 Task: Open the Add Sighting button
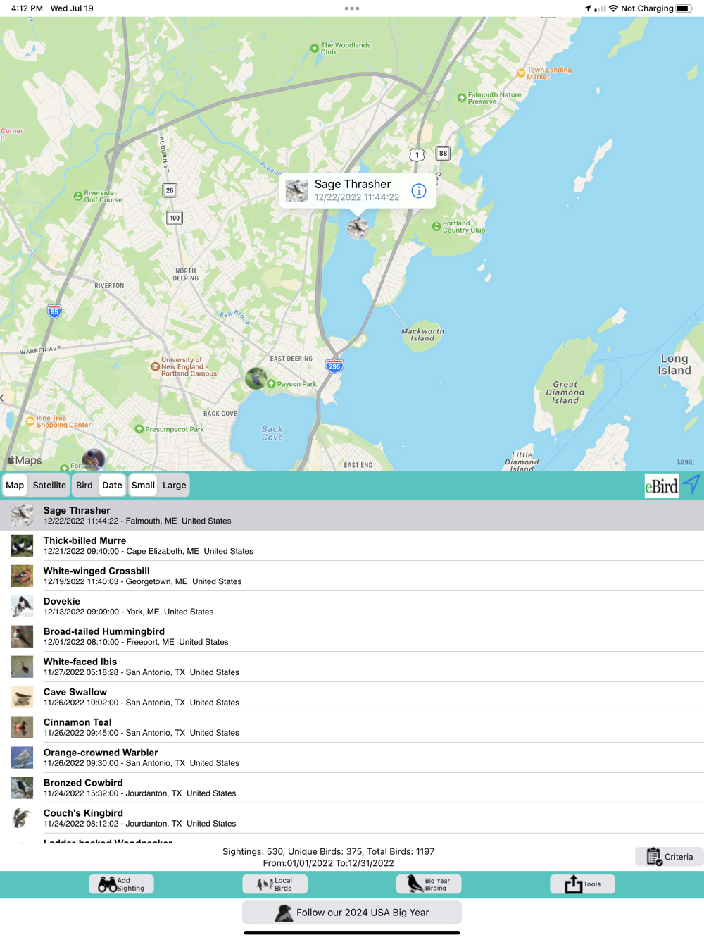pyautogui.click(x=121, y=884)
